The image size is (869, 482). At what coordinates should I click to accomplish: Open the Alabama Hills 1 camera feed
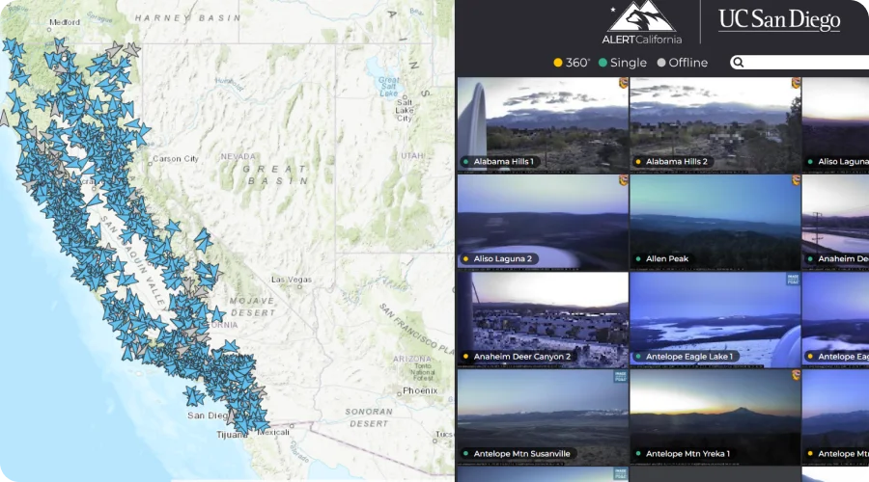(x=543, y=125)
